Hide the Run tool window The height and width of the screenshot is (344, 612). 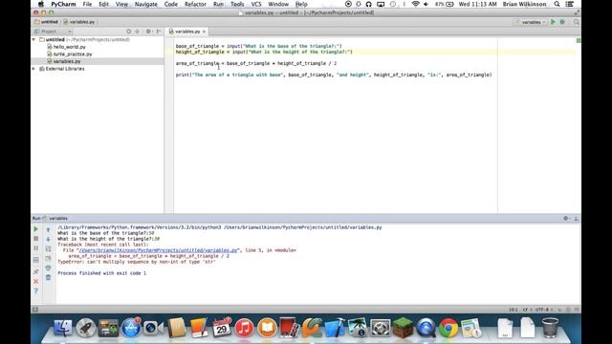click(576, 219)
